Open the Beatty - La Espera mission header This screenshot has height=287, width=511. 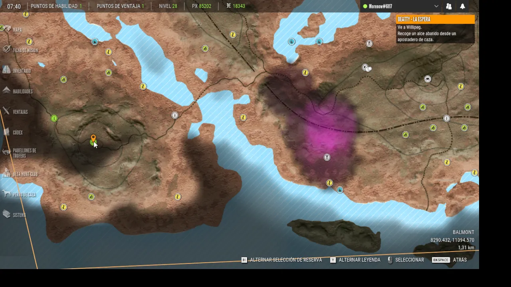(436, 19)
